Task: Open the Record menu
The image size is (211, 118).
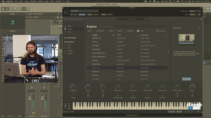Action: pos(41,1)
